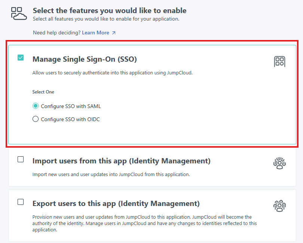
Task: Click the external link arrow after Learn More
Action: pyautogui.click(x=114, y=33)
